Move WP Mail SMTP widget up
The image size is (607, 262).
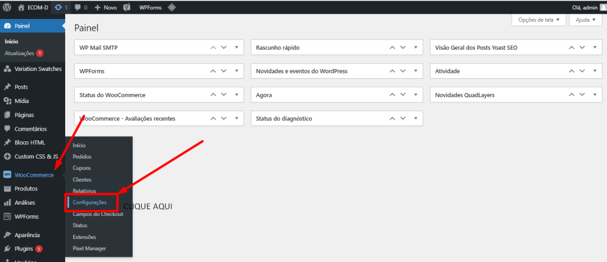pos(213,47)
